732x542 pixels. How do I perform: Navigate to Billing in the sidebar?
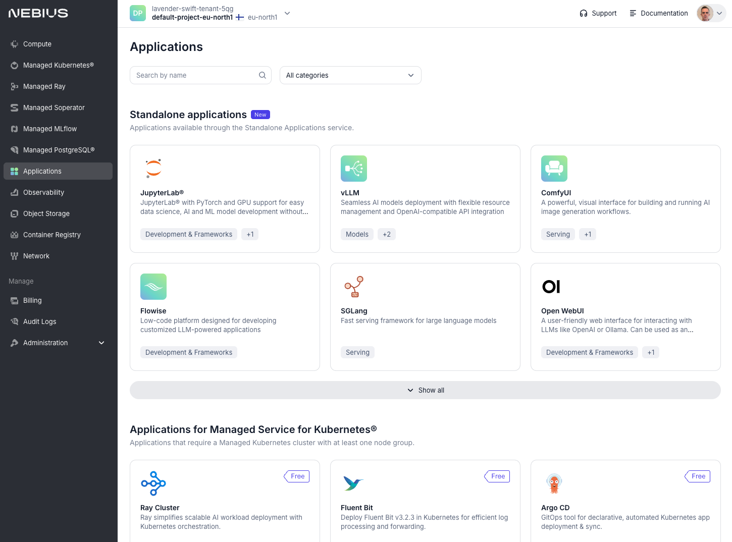(x=32, y=300)
